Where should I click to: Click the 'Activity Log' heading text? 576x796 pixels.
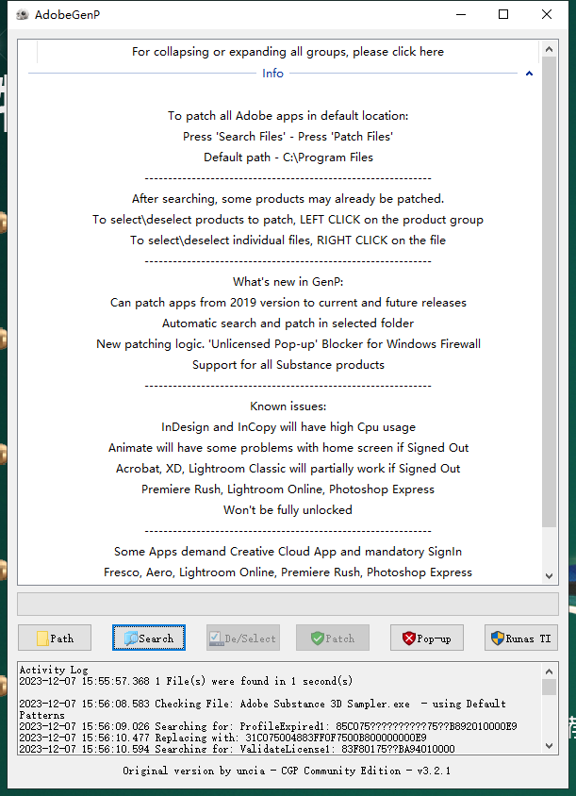tap(54, 671)
